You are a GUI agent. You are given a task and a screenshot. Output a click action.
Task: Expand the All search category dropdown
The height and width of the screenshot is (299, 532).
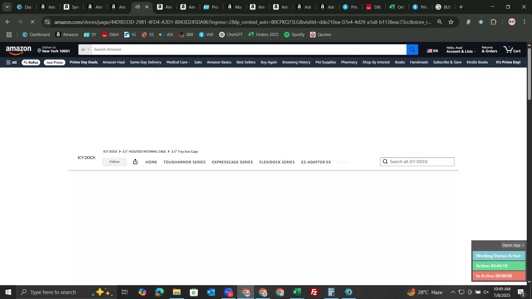point(85,50)
